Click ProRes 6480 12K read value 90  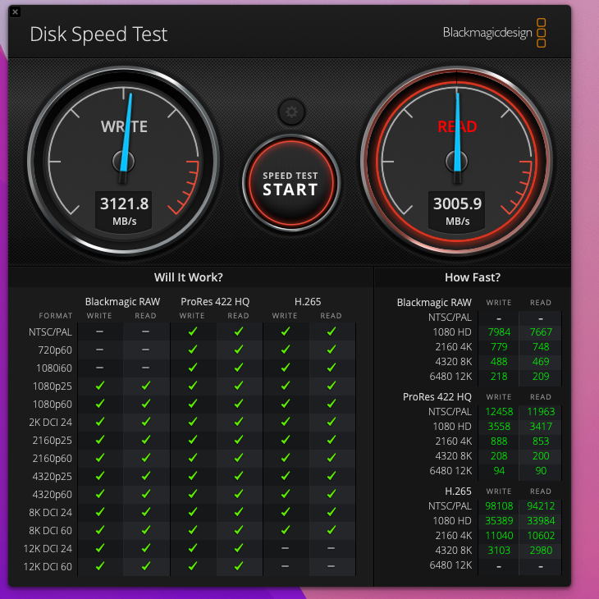[541, 471]
